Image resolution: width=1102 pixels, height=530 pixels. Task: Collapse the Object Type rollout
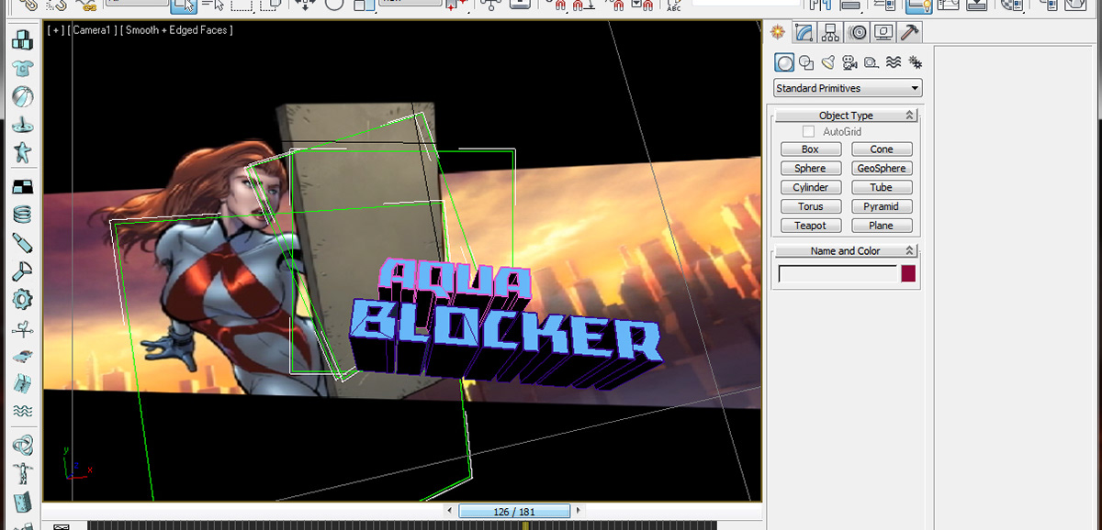[846, 116]
